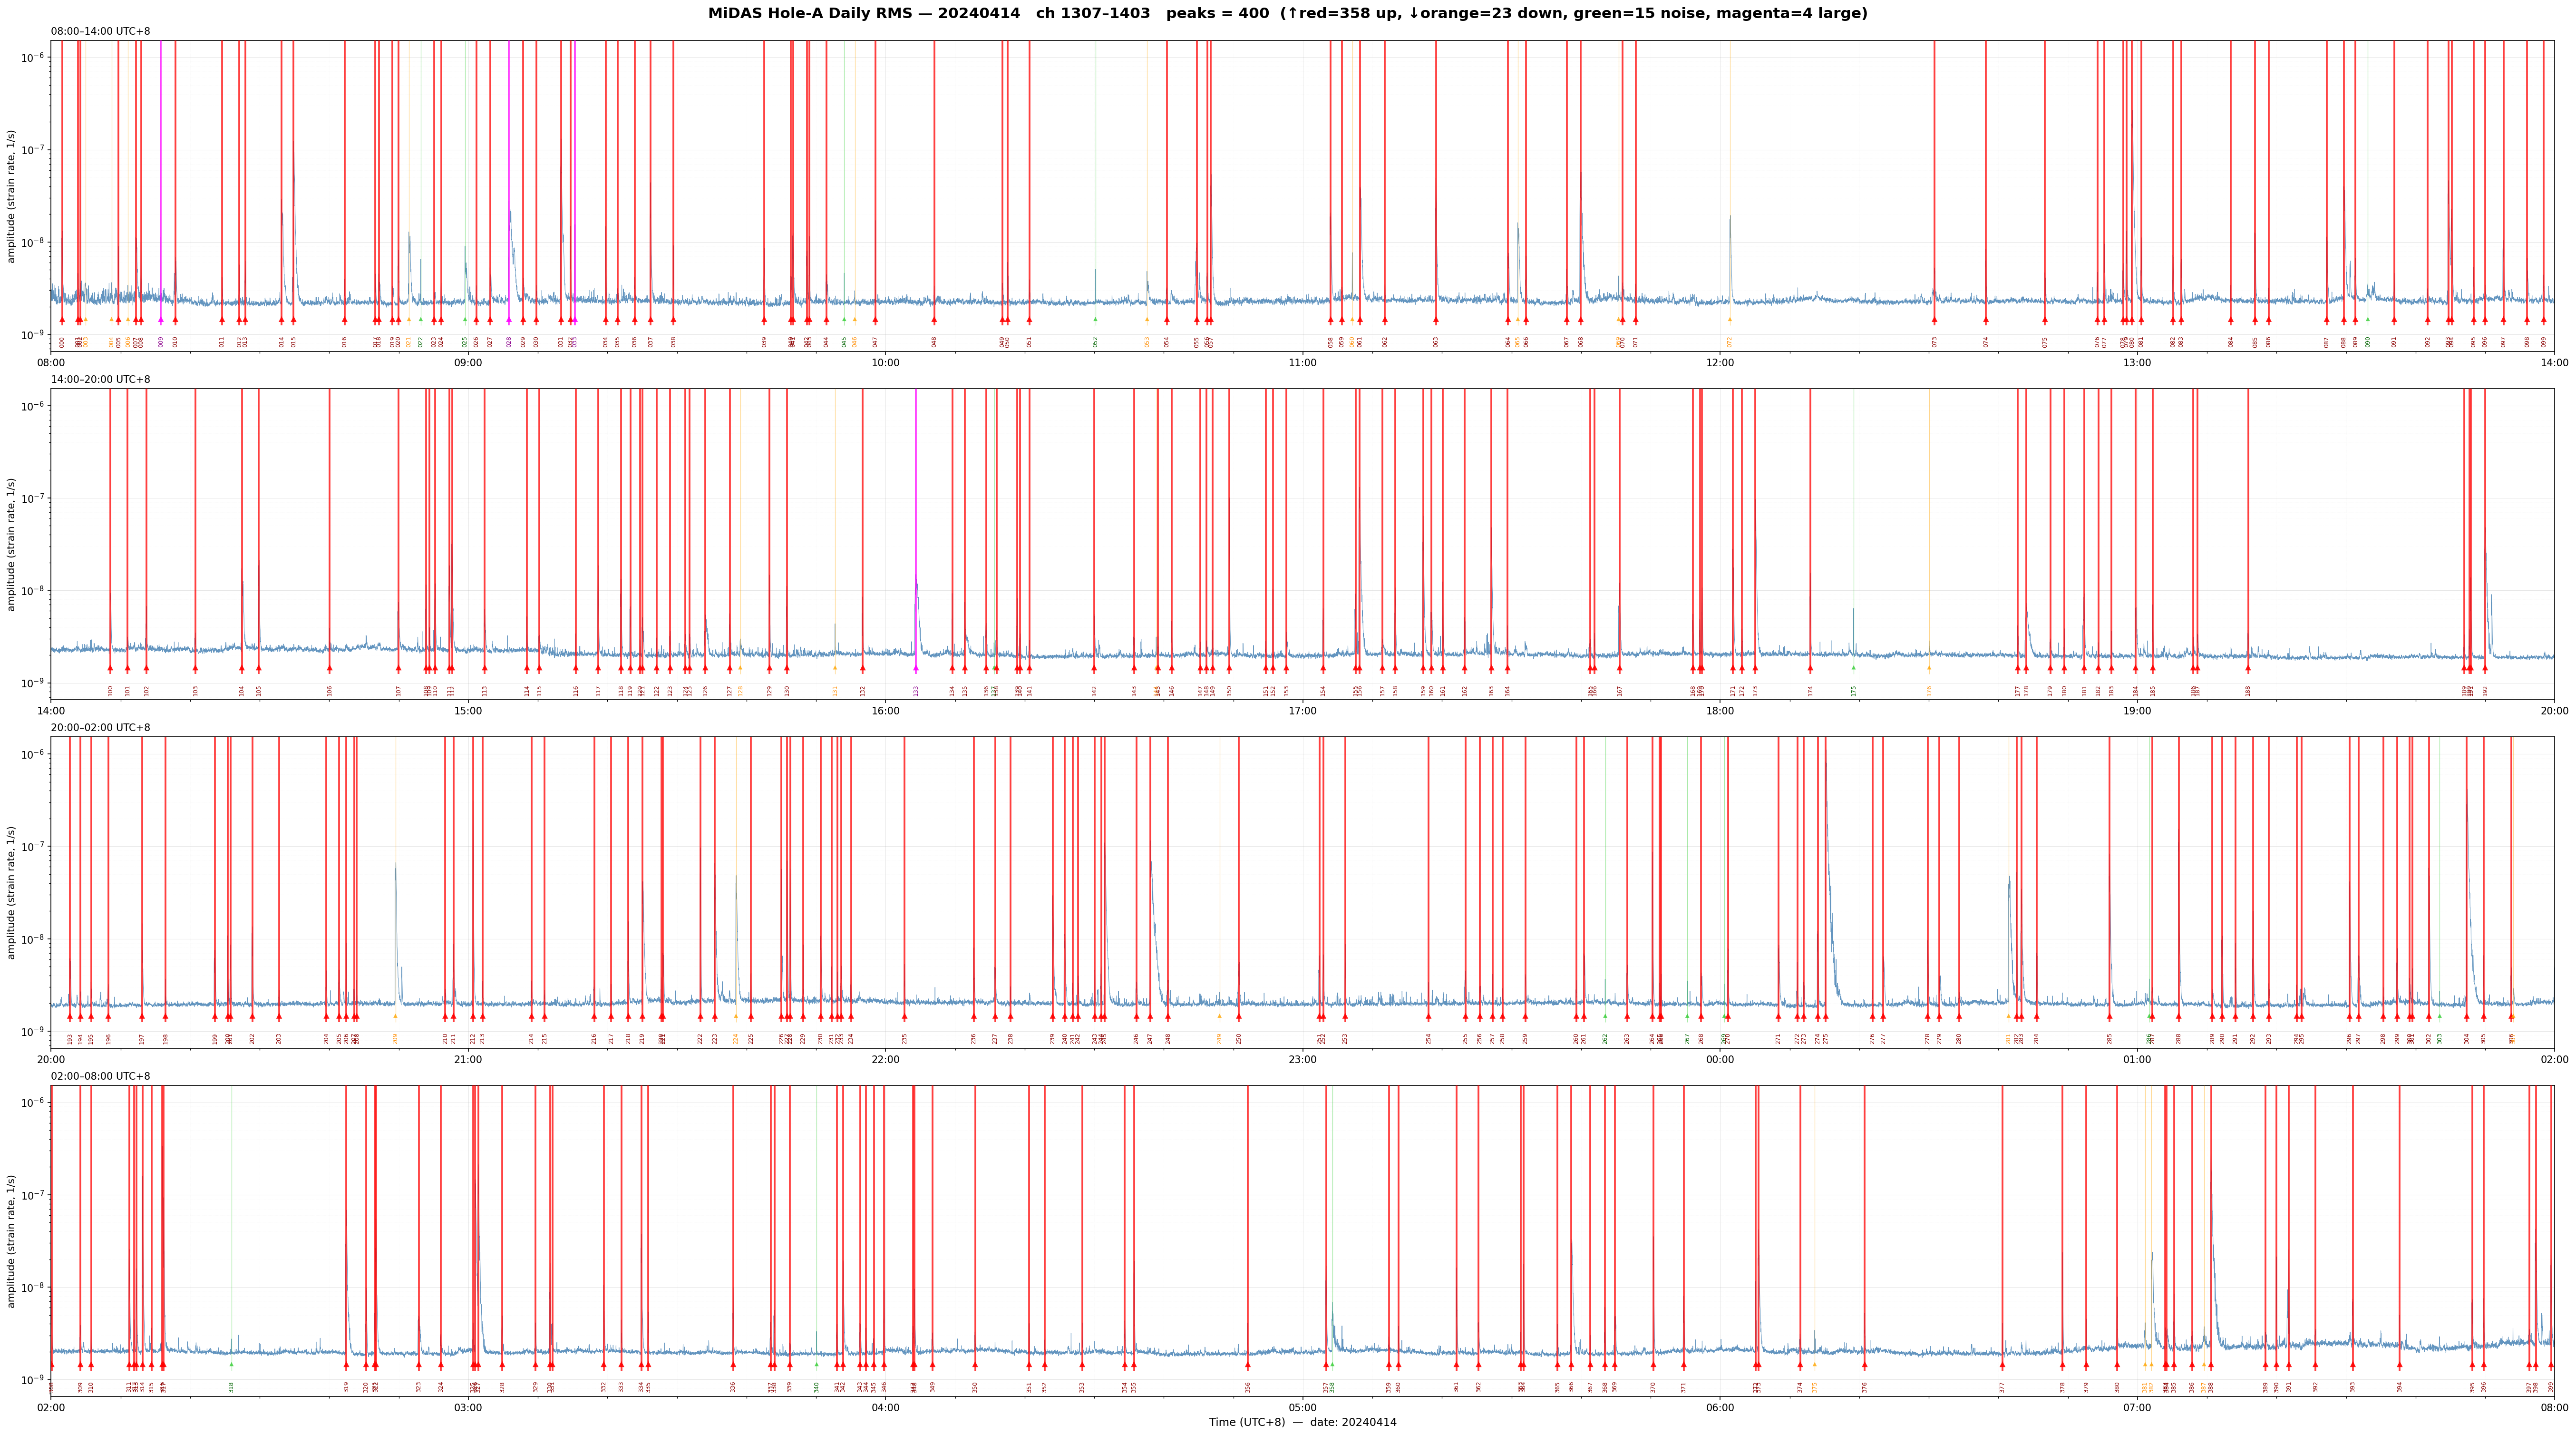Click the orange peak label 131
Image resolution: width=2576 pixels, height=1435 pixels.
point(836,690)
